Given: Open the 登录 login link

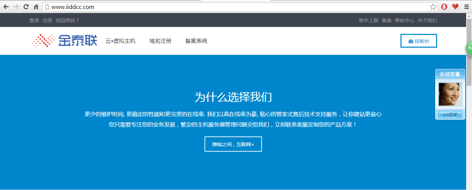Looking at the screenshot, I should 34,20.
